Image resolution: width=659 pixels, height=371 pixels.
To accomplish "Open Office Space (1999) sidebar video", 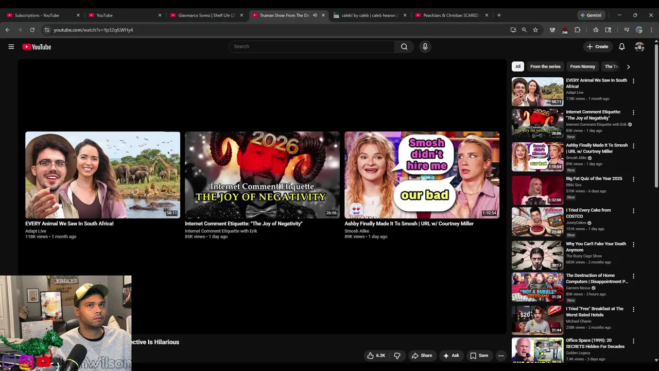I will click(595, 343).
